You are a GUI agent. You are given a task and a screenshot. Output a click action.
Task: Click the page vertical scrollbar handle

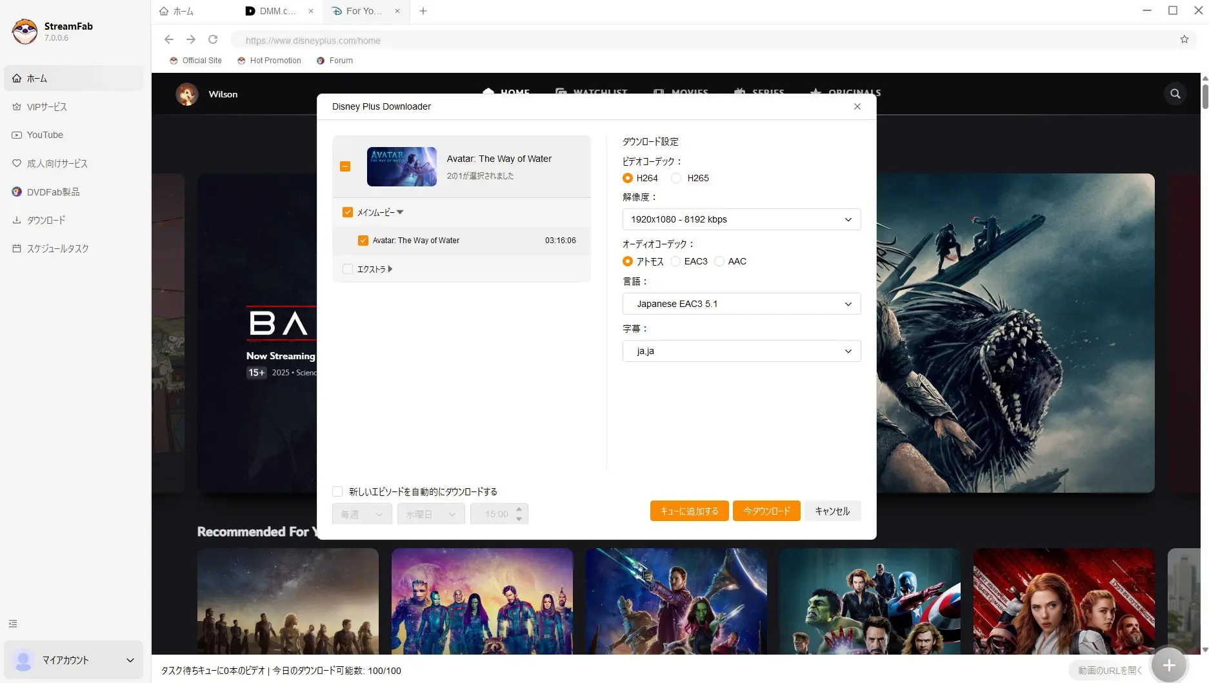[x=1204, y=97]
